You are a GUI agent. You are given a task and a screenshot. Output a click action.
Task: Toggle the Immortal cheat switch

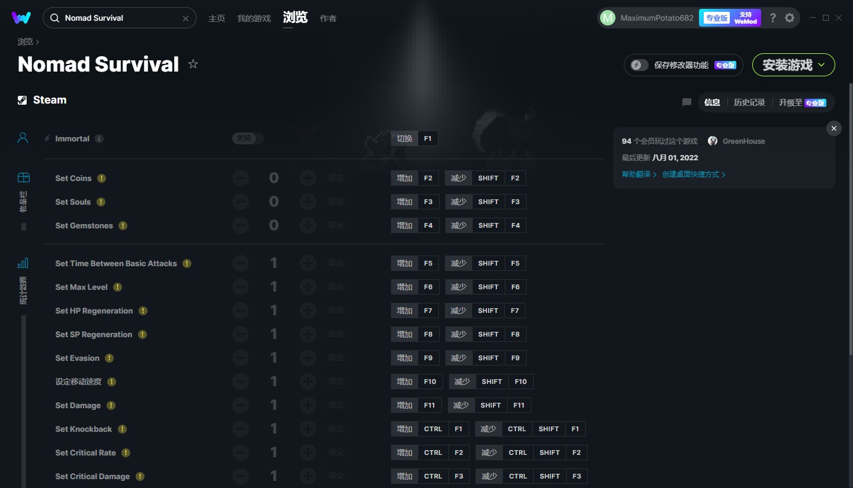[x=248, y=138]
